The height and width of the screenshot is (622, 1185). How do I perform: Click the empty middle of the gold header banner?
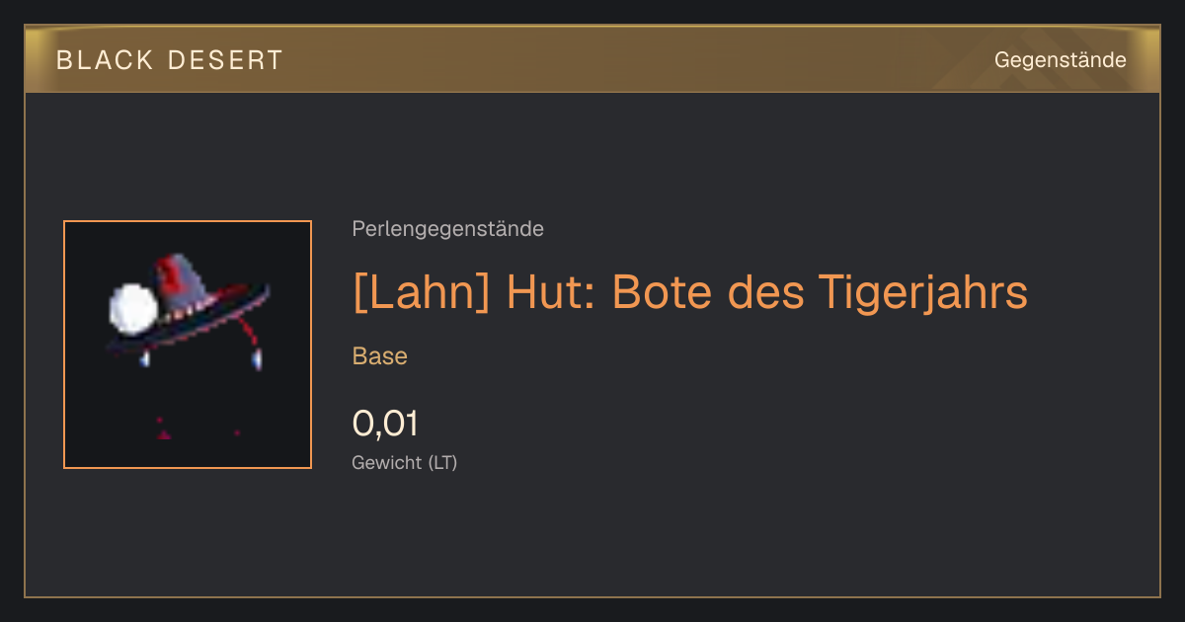(x=632, y=60)
